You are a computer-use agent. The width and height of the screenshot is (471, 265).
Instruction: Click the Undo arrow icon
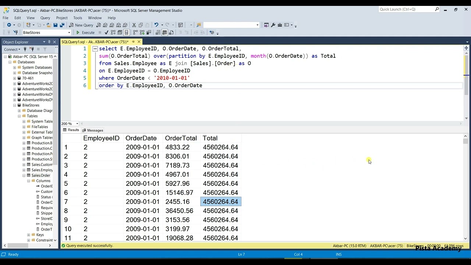click(x=156, y=25)
